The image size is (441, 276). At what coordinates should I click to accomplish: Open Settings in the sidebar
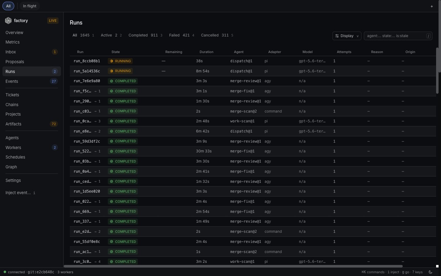point(32,180)
